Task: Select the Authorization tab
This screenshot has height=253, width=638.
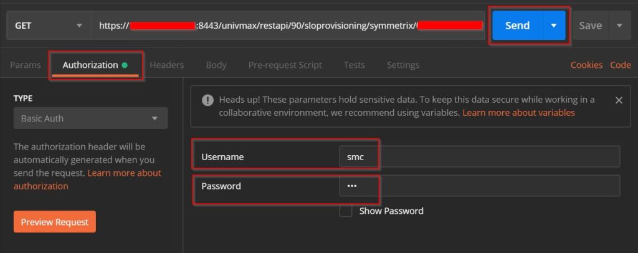Action: tap(90, 65)
